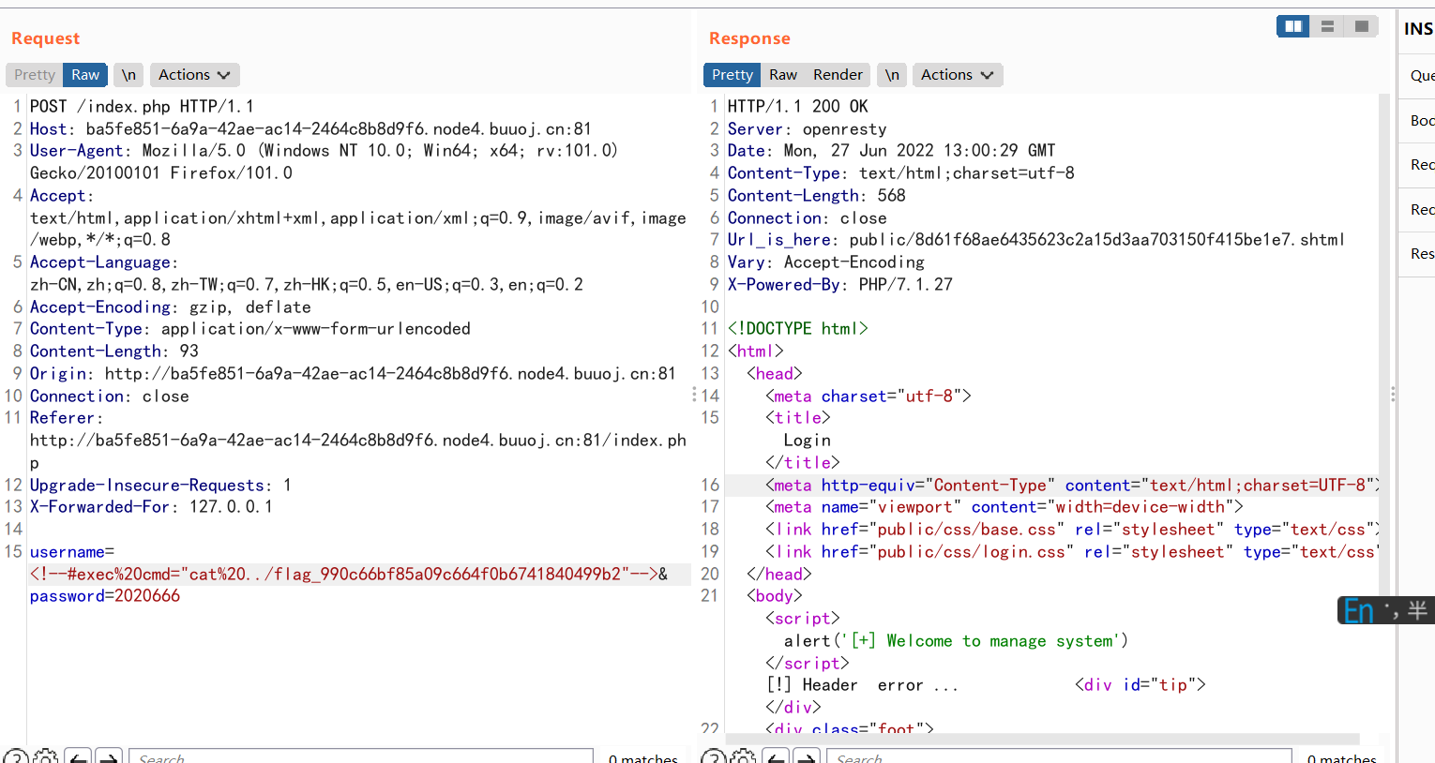Toggle non-printable \n characters in Request

click(x=128, y=75)
